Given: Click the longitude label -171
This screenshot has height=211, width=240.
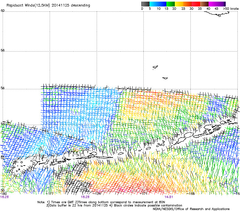Looking at the screenshot, I should (144, 194).
